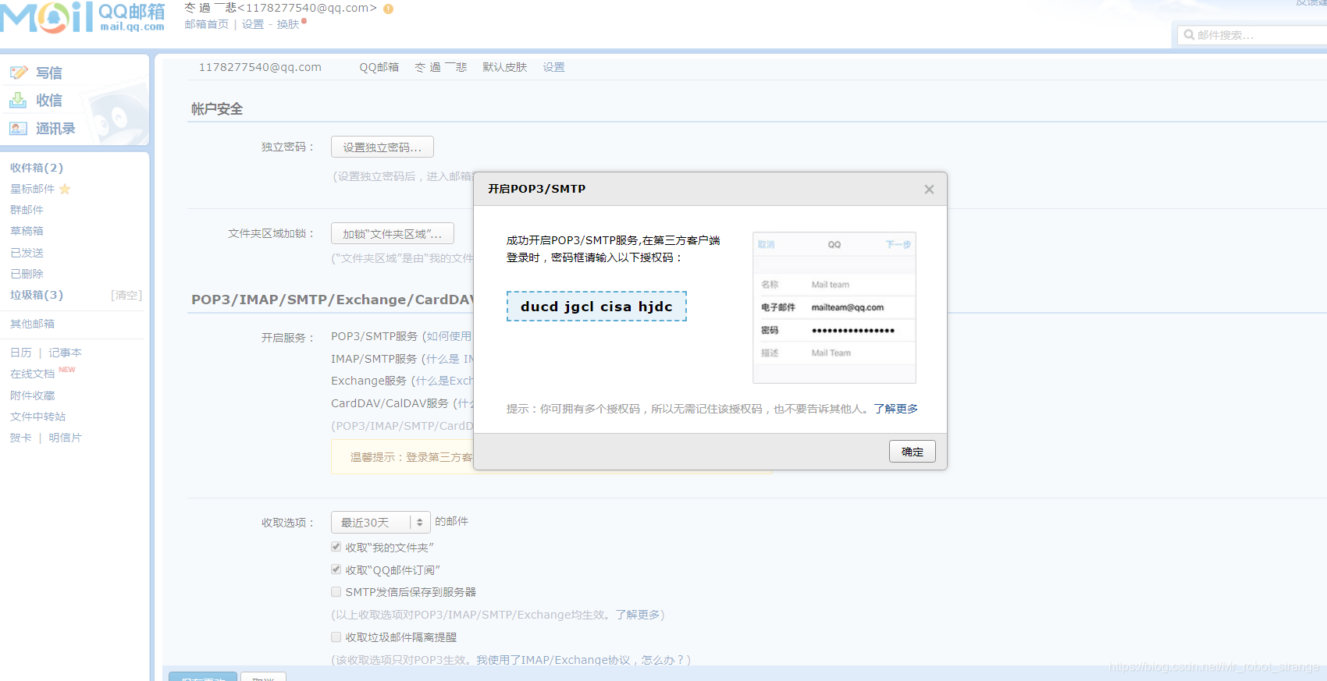Click the 写信 compose label

(x=48, y=73)
